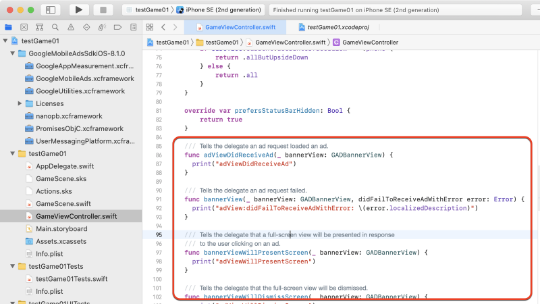Click prefersStatusBarHidden property name
The width and height of the screenshot is (540, 304).
point(277,111)
